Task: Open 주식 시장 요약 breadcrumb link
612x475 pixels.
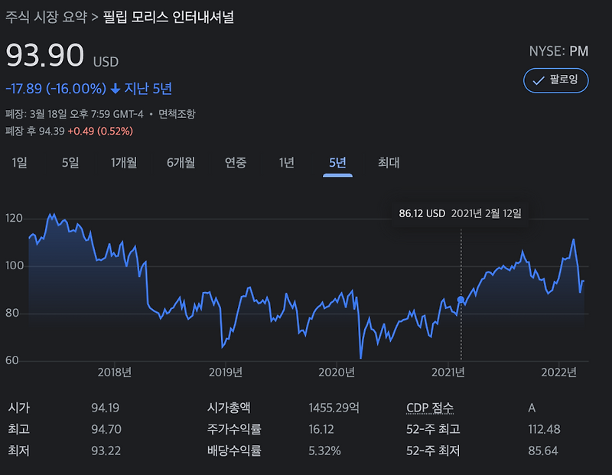Action: click(46, 17)
